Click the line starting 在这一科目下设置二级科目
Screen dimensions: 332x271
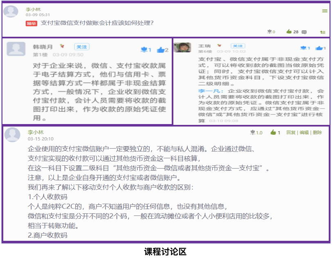(149, 168)
